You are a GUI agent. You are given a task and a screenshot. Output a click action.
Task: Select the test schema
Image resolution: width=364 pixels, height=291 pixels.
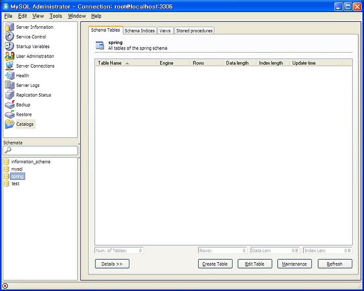click(16, 183)
